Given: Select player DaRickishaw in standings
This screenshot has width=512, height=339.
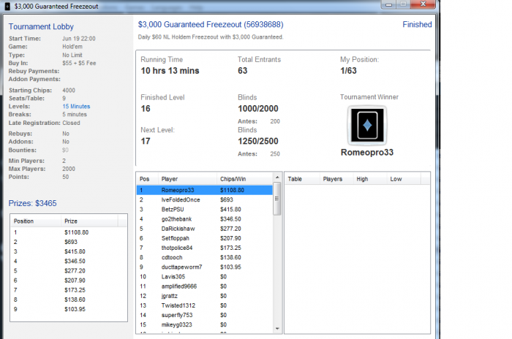Looking at the screenshot, I should [204, 229].
